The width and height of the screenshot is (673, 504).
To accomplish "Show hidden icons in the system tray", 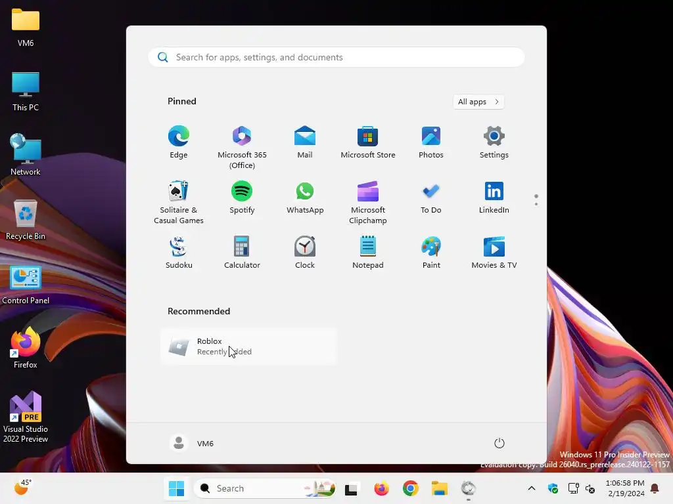I will click(531, 488).
